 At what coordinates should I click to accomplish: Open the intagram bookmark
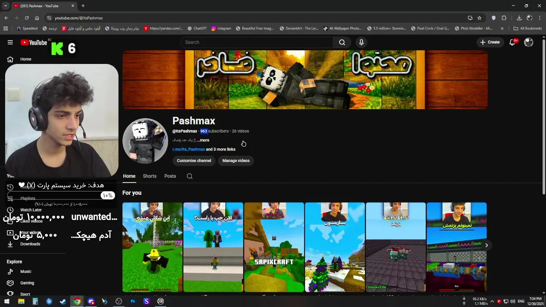[221, 29]
